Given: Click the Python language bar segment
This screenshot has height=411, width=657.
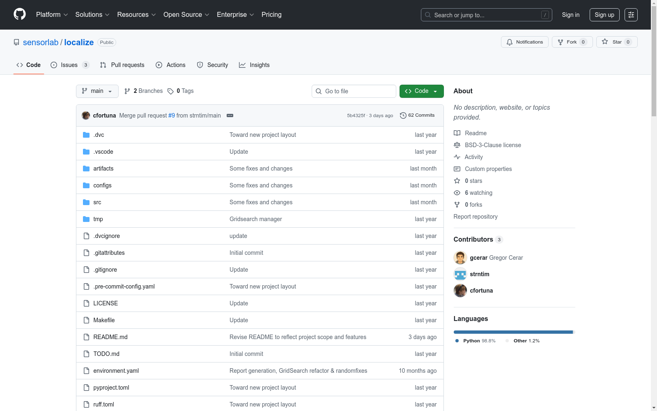Looking at the screenshot, I should point(513,332).
